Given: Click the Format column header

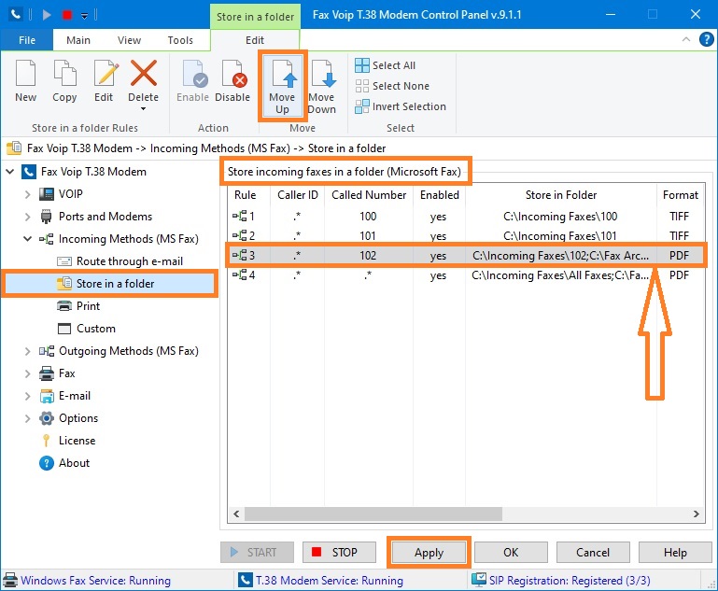Looking at the screenshot, I should click(681, 195).
